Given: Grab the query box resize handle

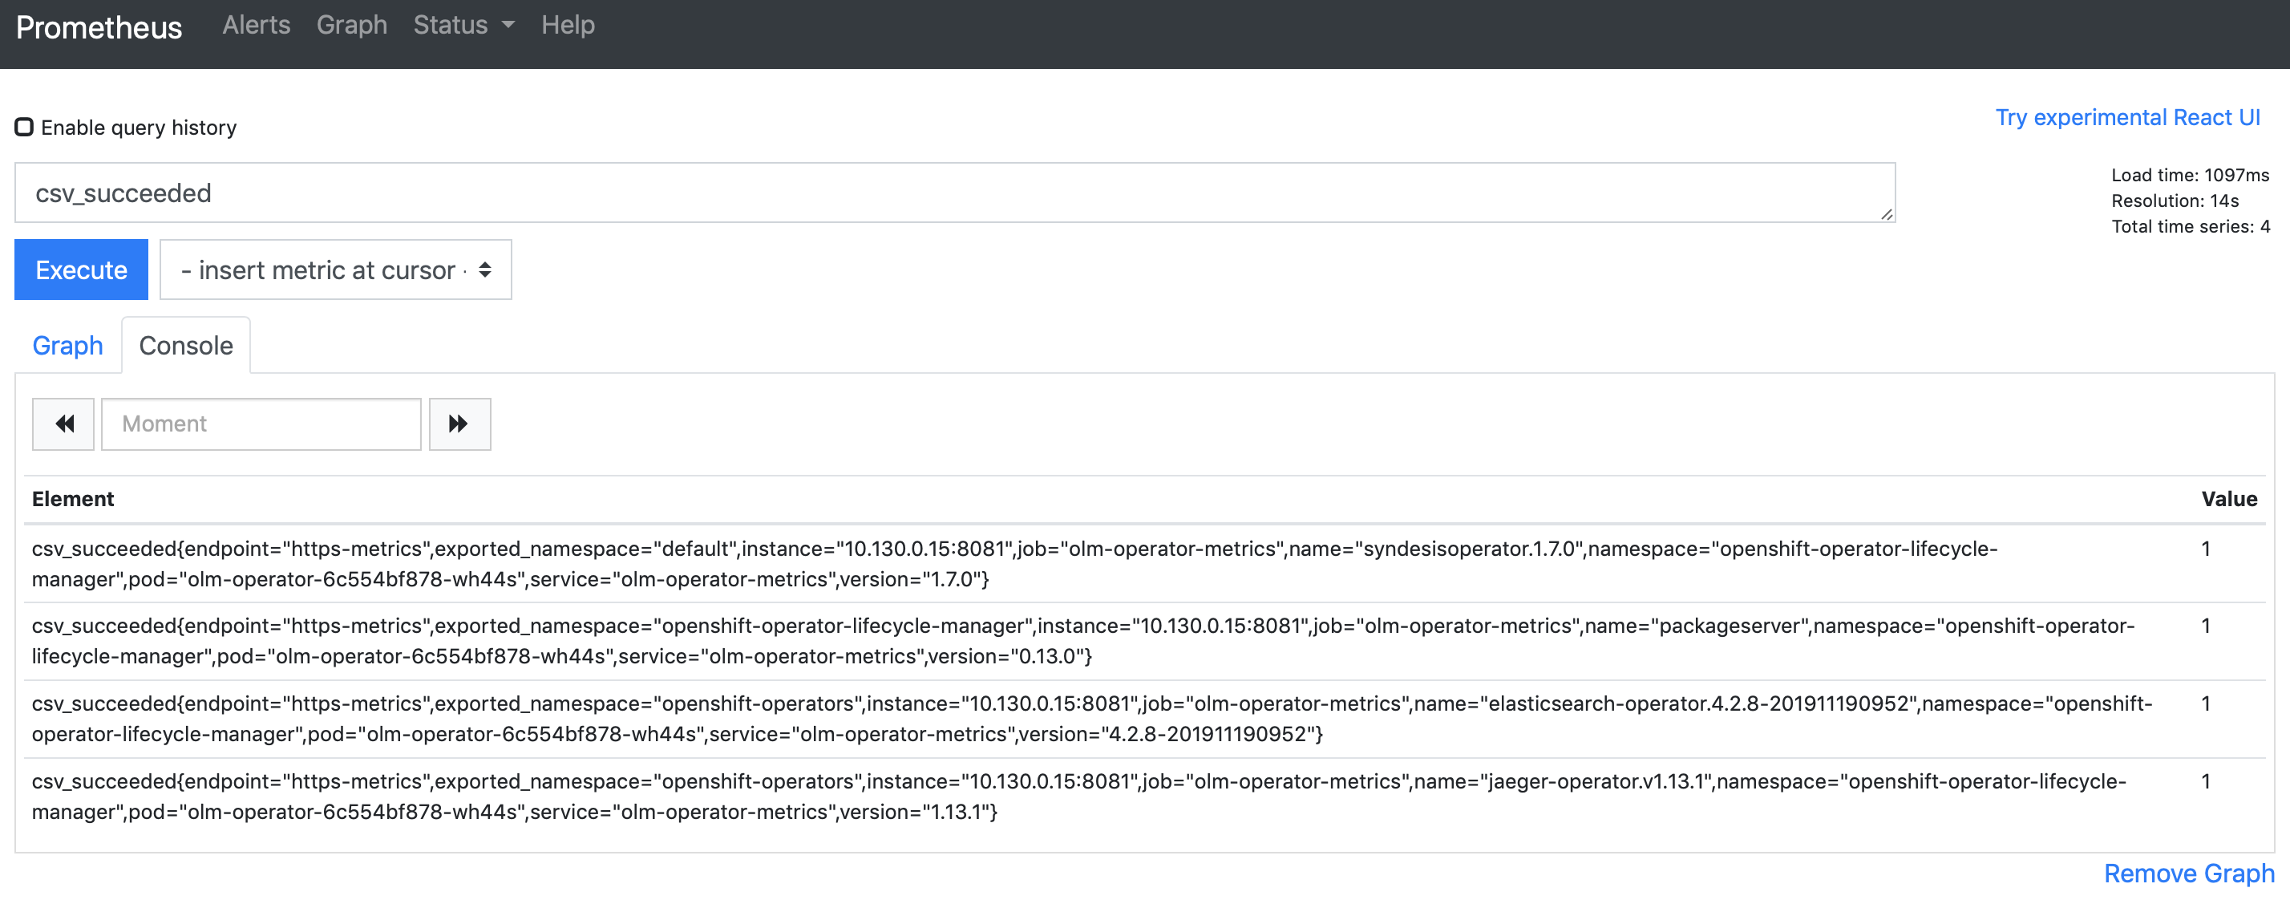Looking at the screenshot, I should tap(1886, 214).
